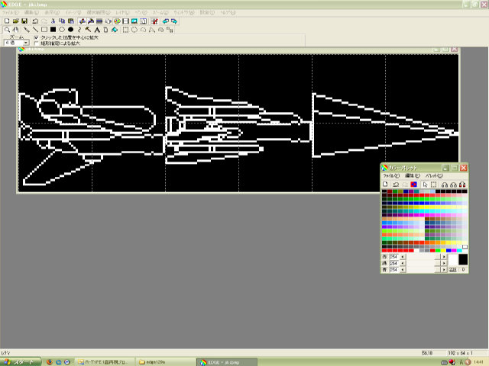Click the Copy icon in main toolbar
Screen dimensions: 489x366
pyautogui.click(x=62, y=21)
